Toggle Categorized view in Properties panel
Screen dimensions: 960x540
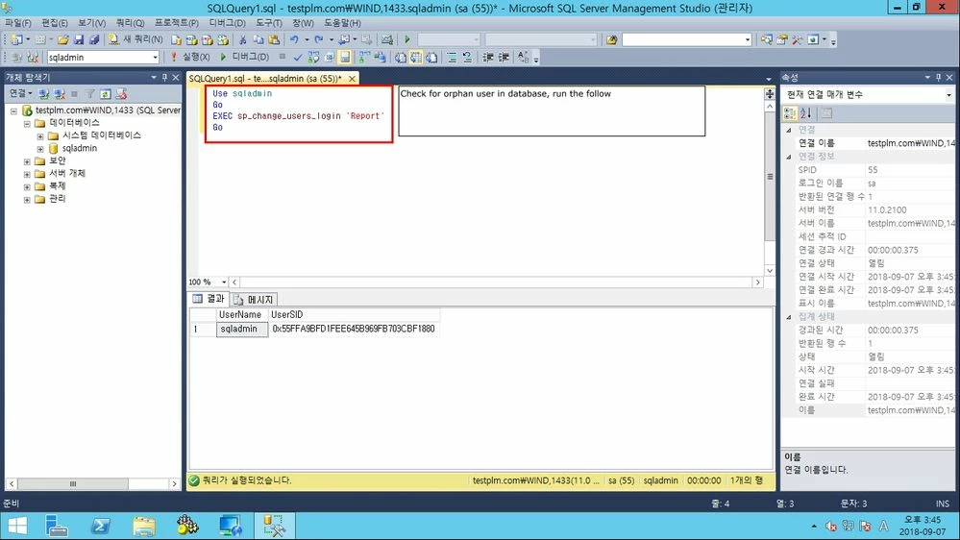click(x=790, y=113)
